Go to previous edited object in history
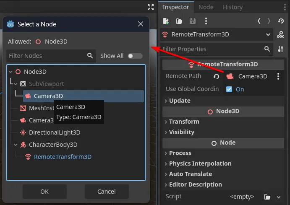This screenshot has width=290, height=205. [x=259, y=21]
